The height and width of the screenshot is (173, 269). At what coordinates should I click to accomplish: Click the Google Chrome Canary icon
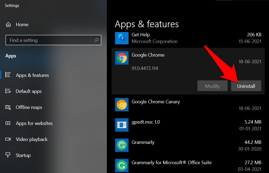122,105
